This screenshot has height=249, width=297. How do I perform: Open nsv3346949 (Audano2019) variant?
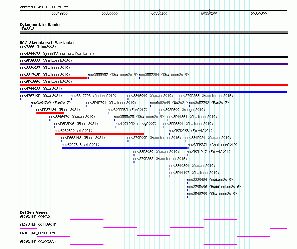(150, 96)
